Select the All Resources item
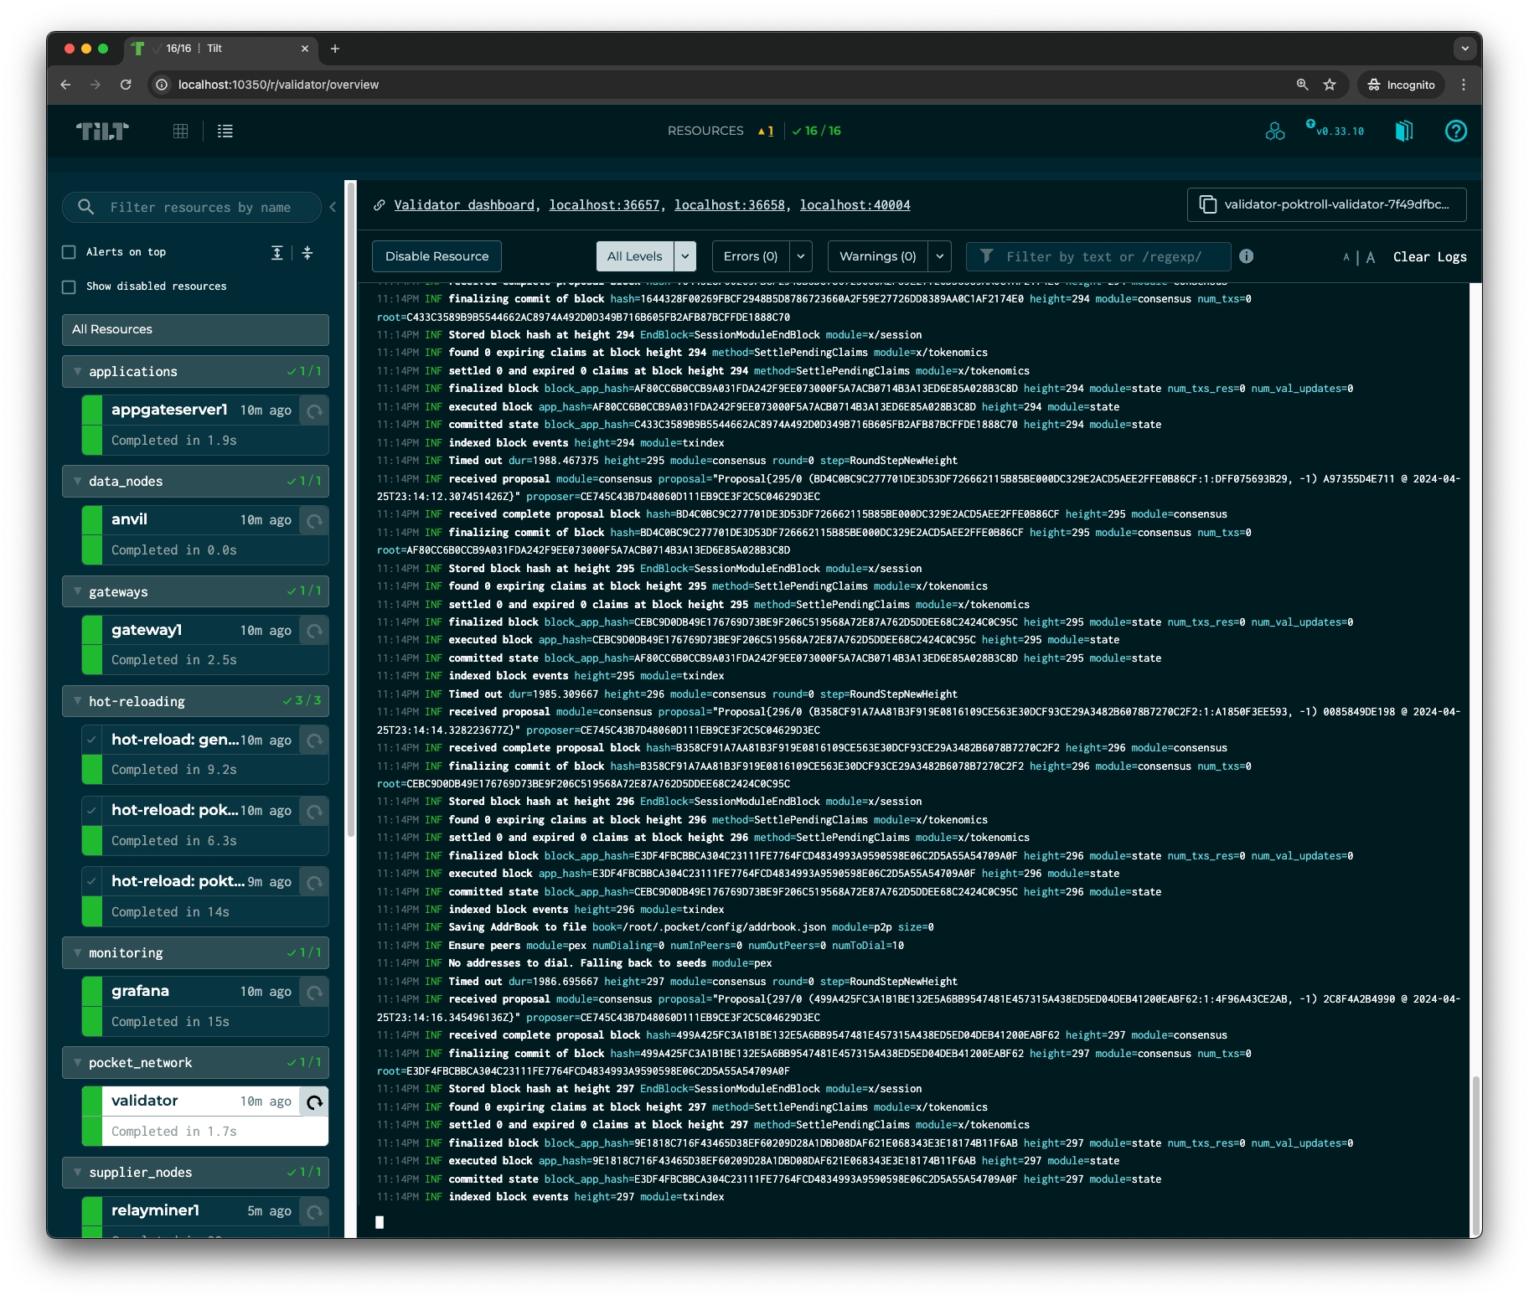Screen dimensions: 1529x1300 click(195, 329)
